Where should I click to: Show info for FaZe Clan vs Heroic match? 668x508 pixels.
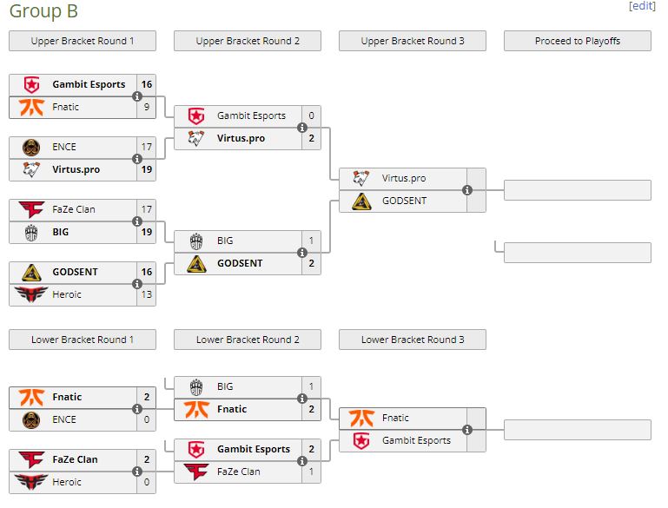(x=137, y=472)
